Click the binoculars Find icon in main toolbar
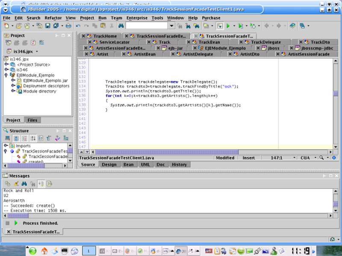The image size is (342, 256). pos(121,26)
